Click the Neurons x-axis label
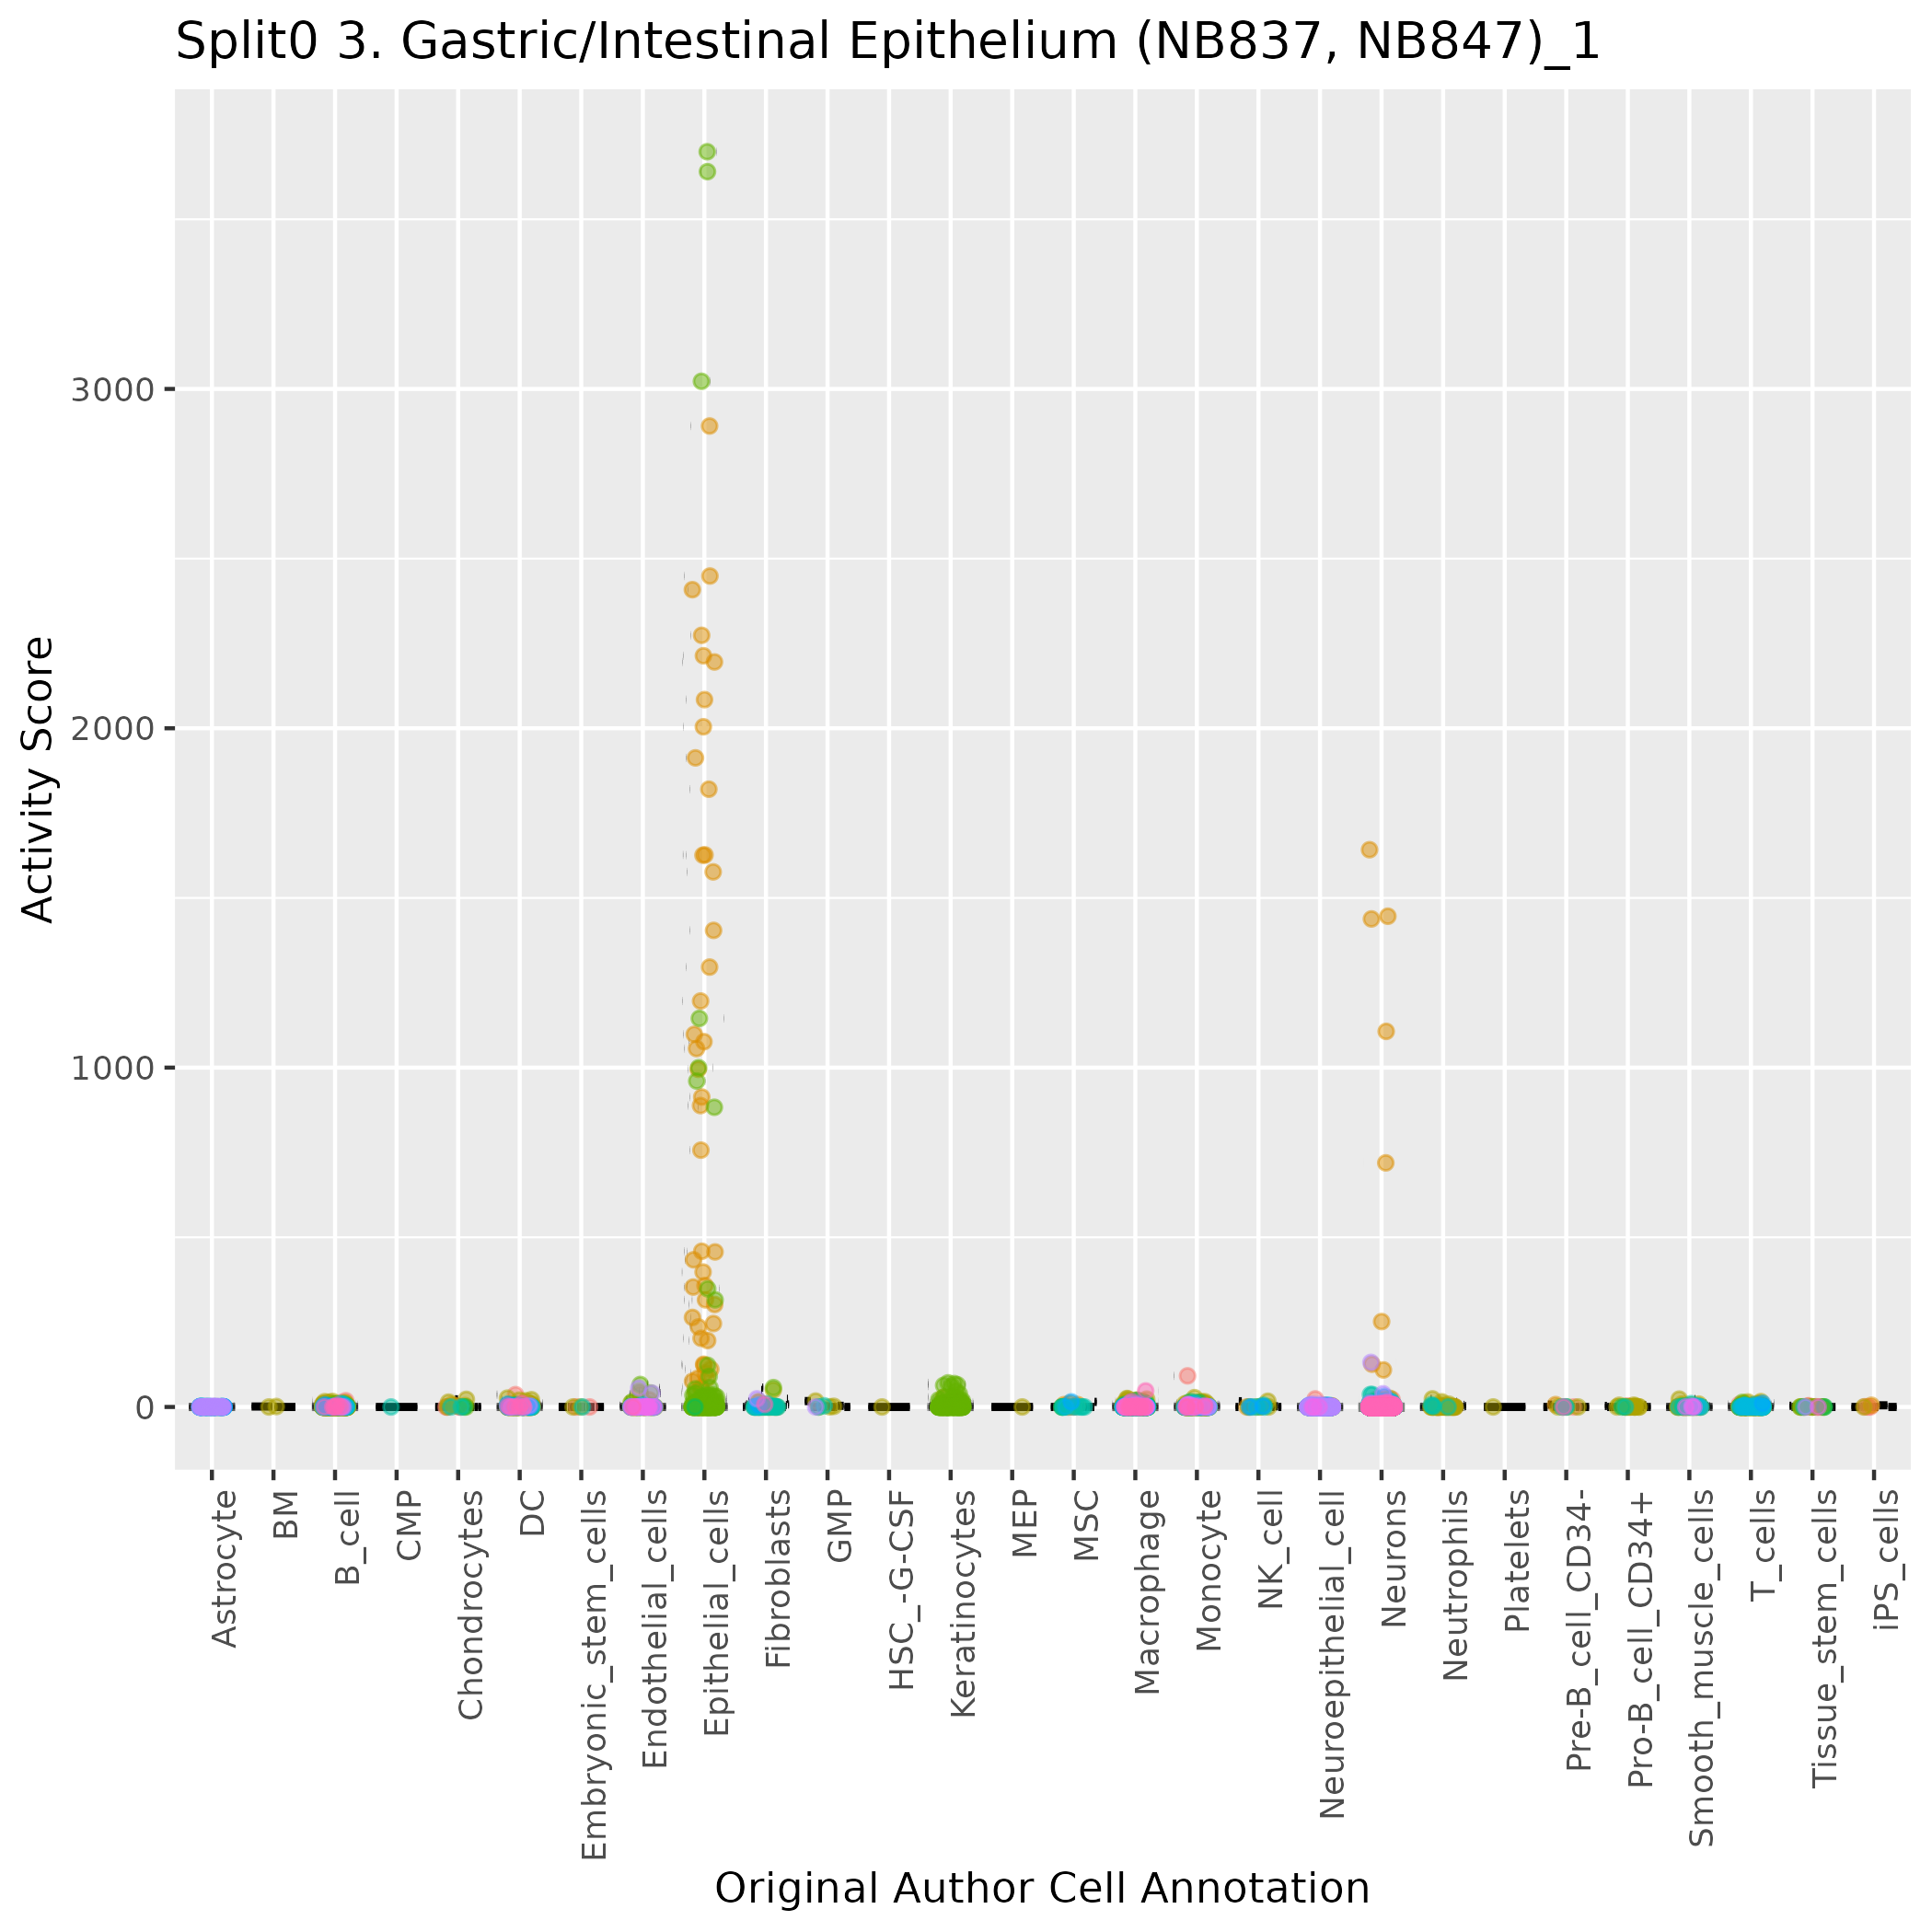Viewport: 1932px width, 1932px height. [1395, 1558]
